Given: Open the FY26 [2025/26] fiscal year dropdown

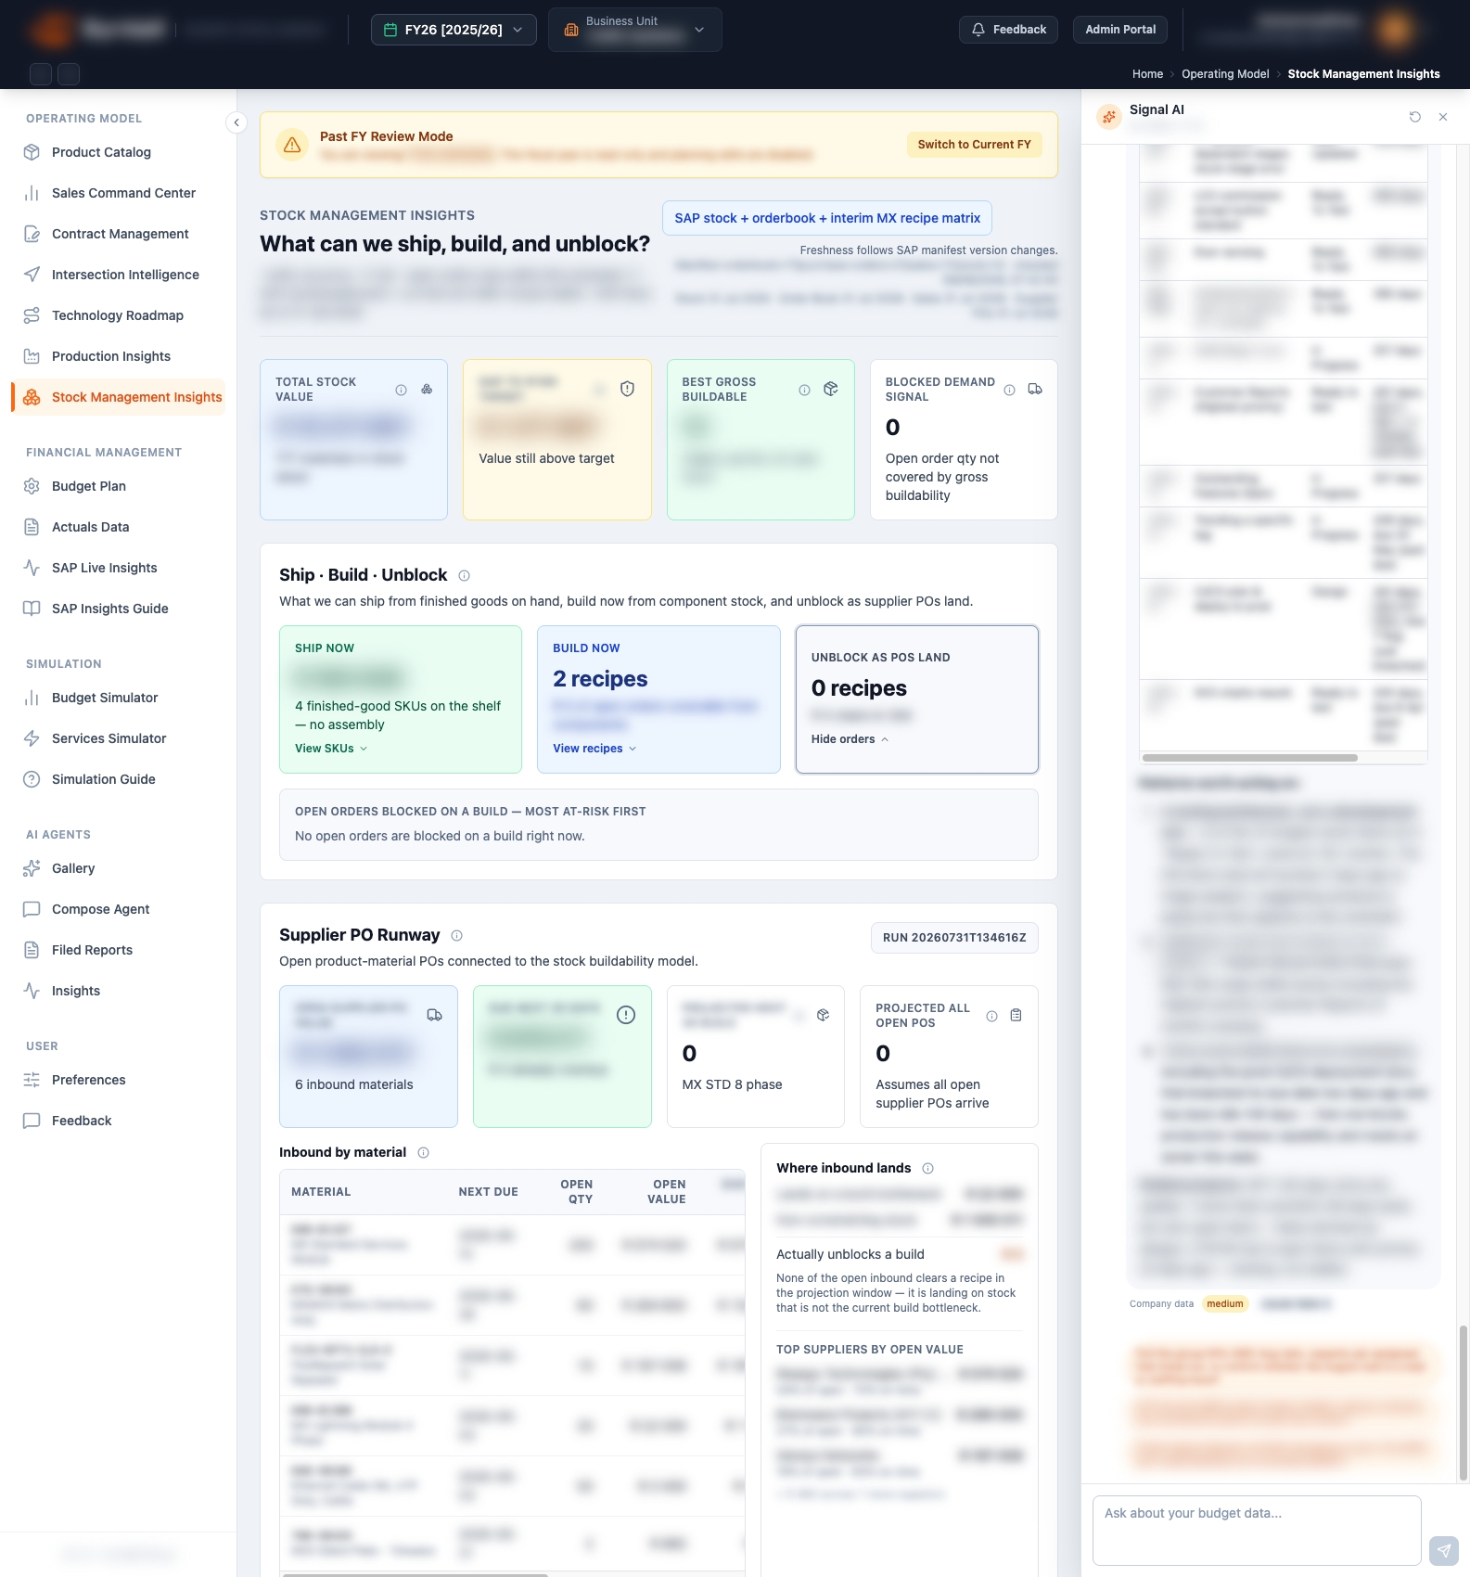Looking at the screenshot, I should (454, 30).
